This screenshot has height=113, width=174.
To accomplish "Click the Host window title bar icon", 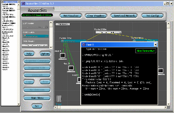I will point(84,45).
